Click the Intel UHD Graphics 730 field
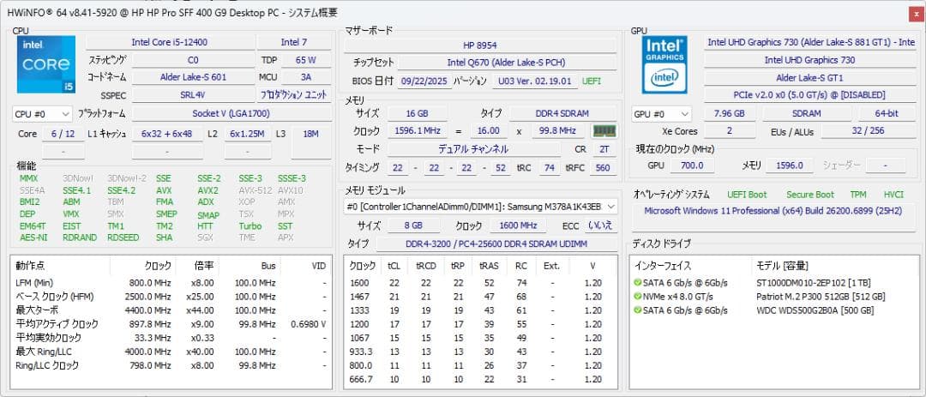The width and height of the screenshot is (926, 397). pos(809,60)
